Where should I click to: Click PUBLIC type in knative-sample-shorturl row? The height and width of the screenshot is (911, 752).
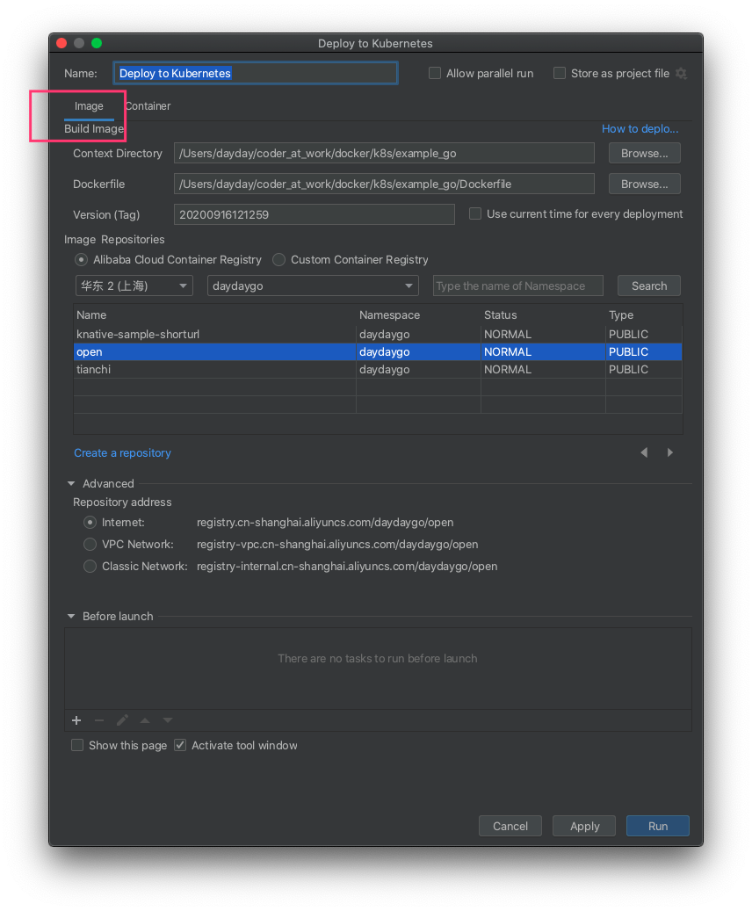point(628,335)
